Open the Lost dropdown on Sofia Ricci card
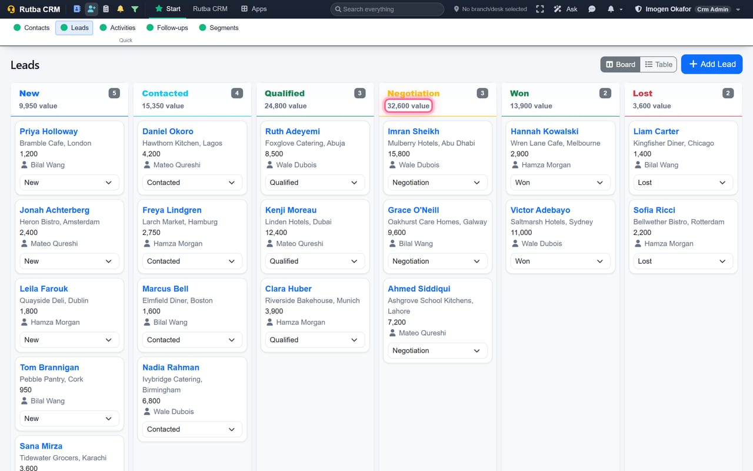 pyautogui.click(x=683, y=261)
